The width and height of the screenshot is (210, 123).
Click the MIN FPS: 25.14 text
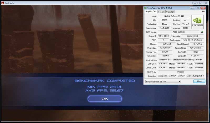tap(104, 87)
